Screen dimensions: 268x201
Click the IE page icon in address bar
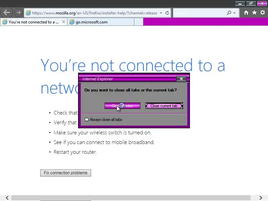point(28,13)
